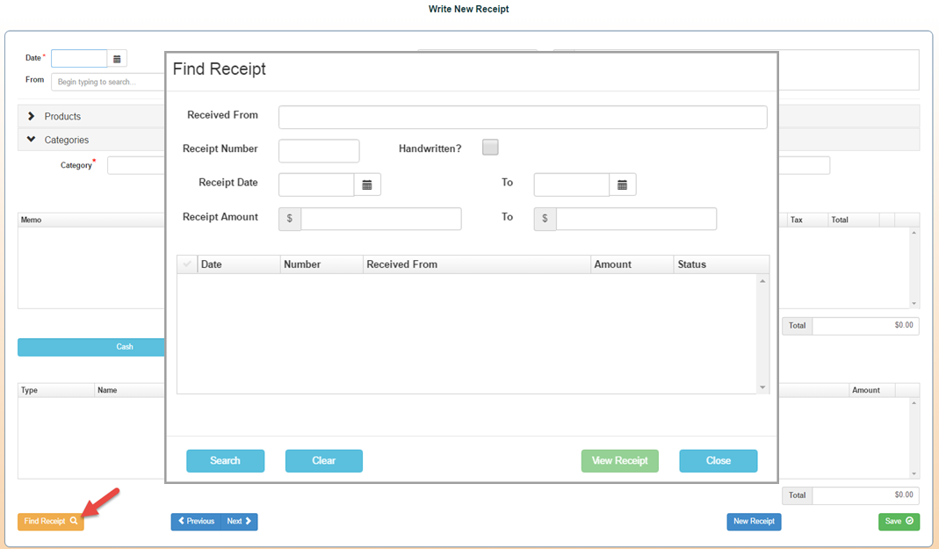Click the Find Receipt magnifier button
The image size is (939, 549).
click(51, 522)
